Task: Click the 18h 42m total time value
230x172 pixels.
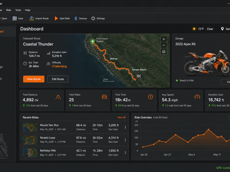Action: 123,100
